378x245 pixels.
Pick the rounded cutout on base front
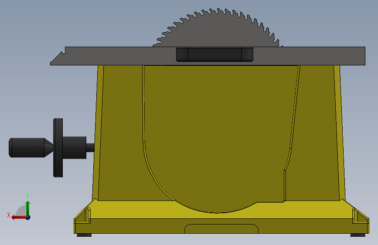pos(221,229)
